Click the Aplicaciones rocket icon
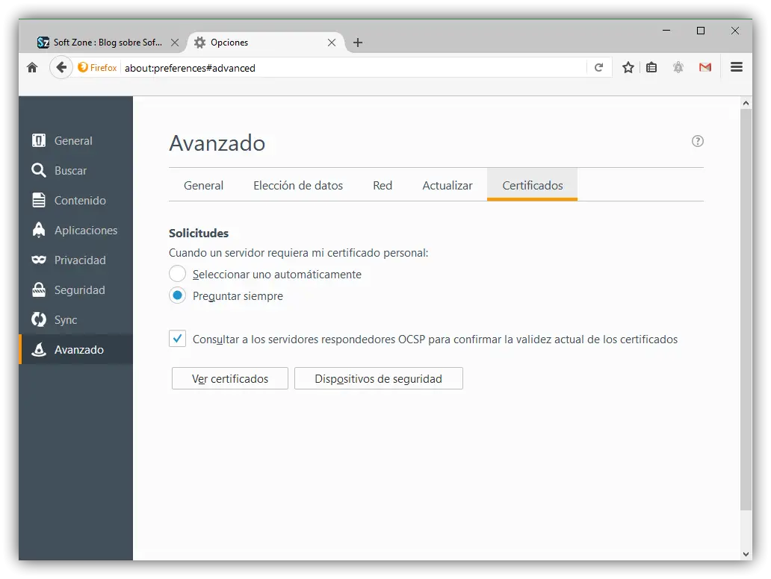This screenshot has height=579, width=771. [x=39, y=230]
